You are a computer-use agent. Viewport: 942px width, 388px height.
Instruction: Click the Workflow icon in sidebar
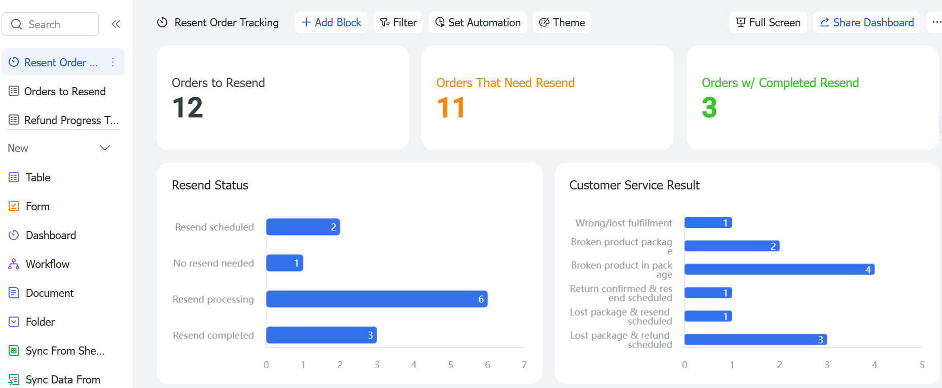(x=14, y=264)
